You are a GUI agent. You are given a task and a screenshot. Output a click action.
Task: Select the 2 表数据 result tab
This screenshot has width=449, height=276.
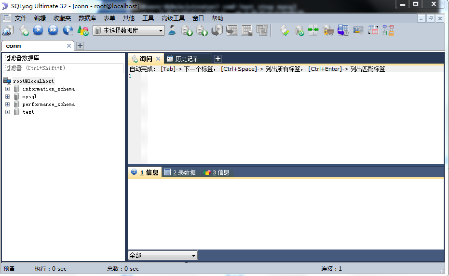pos(181,172)
